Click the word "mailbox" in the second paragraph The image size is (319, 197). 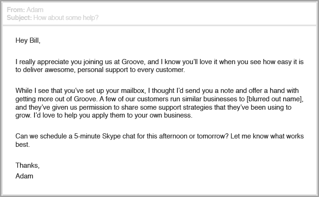133,91
